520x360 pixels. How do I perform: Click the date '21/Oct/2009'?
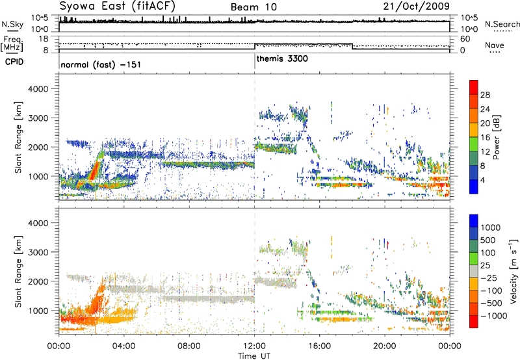[x=417, y=6]
